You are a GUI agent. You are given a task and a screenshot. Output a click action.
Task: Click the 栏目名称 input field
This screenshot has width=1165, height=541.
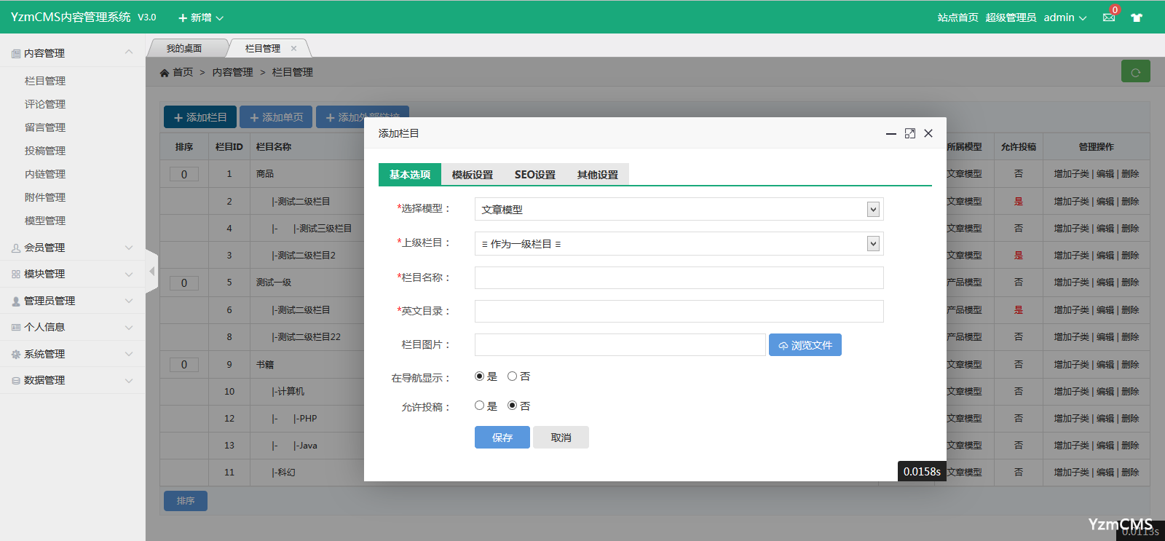(x=679, y=277)
